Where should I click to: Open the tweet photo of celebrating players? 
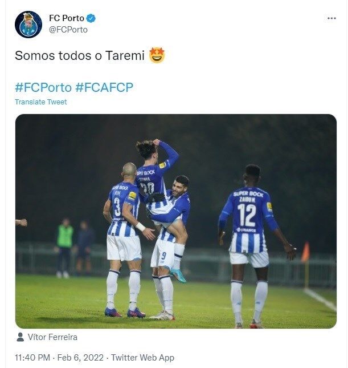point(176,221)
